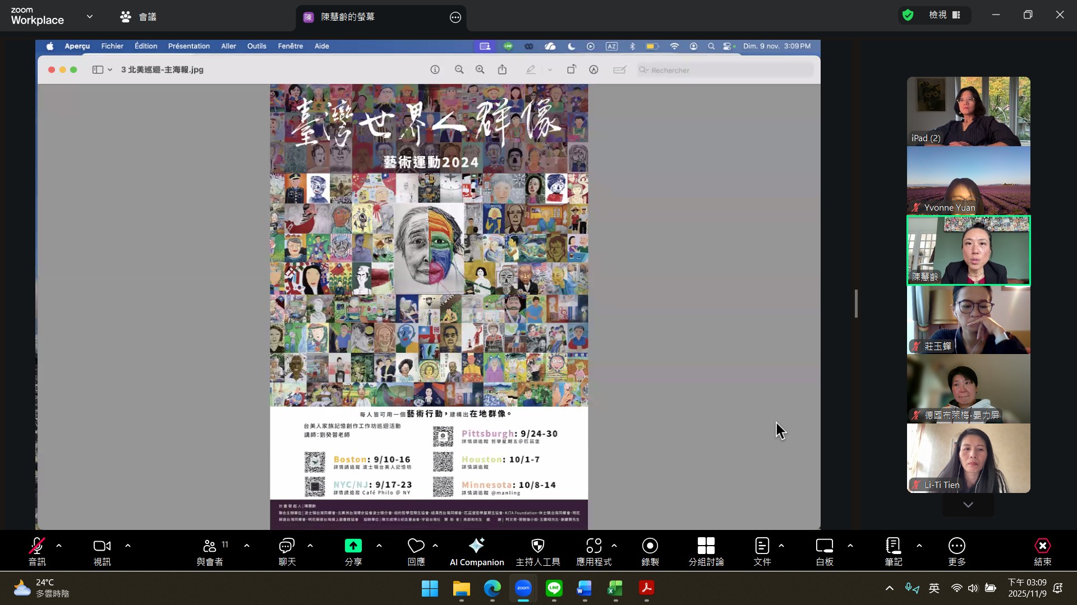Select Yvonne Yuan's video thumbnail
This screenshot has height=605, width=1077.
click(x=968, y=180)
